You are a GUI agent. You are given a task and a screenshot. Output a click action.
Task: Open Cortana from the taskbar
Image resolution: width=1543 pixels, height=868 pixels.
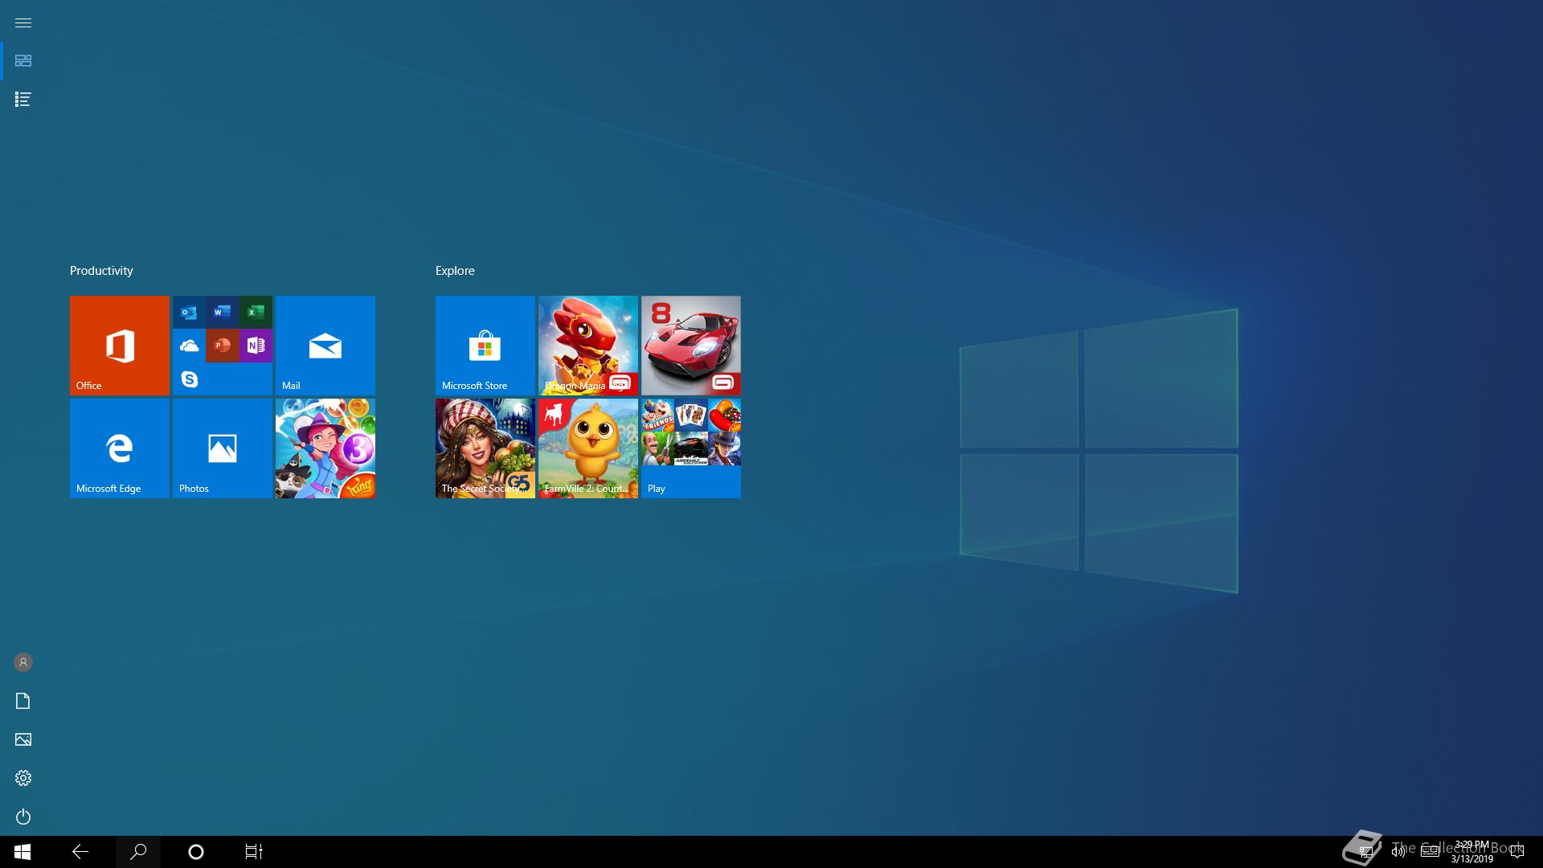[196, 852]
